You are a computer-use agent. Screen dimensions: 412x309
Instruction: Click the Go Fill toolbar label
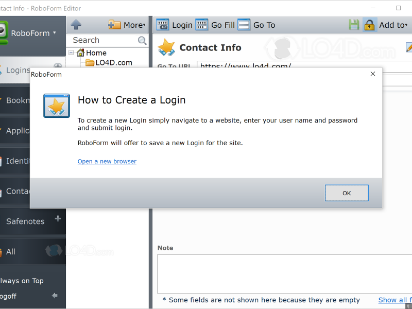(x=223, y=25)
